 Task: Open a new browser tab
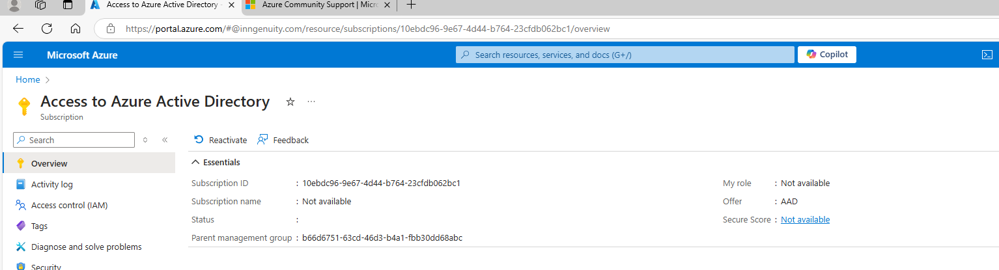[411, 5]
